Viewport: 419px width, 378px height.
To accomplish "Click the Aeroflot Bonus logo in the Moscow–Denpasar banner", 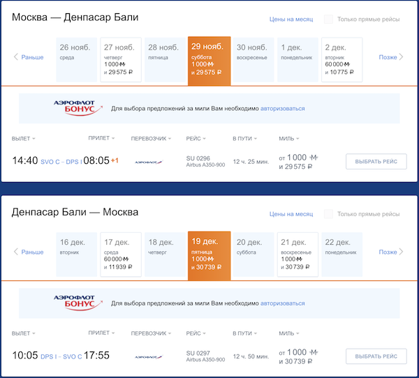I will point(78,108).
